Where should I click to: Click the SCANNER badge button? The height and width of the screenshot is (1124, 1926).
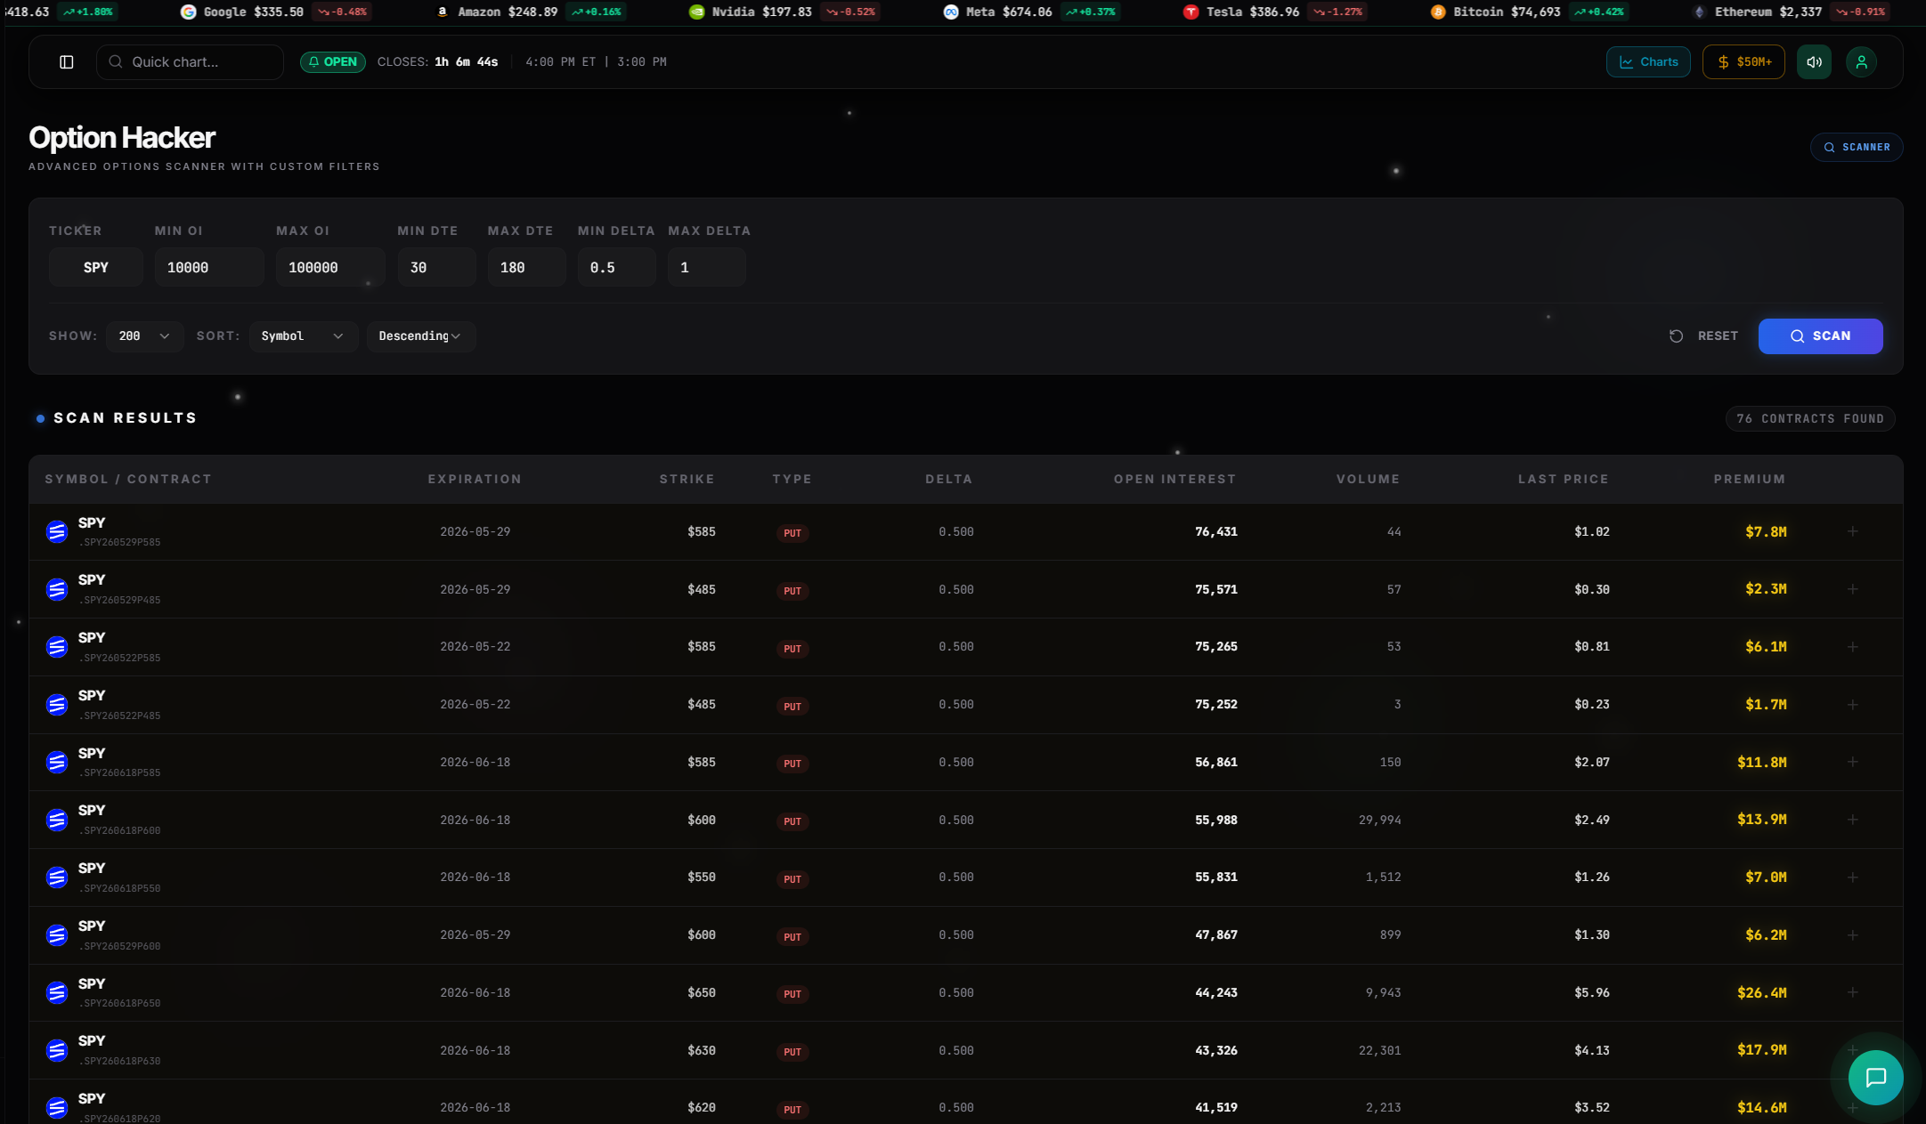click(x=1857, y=148)
